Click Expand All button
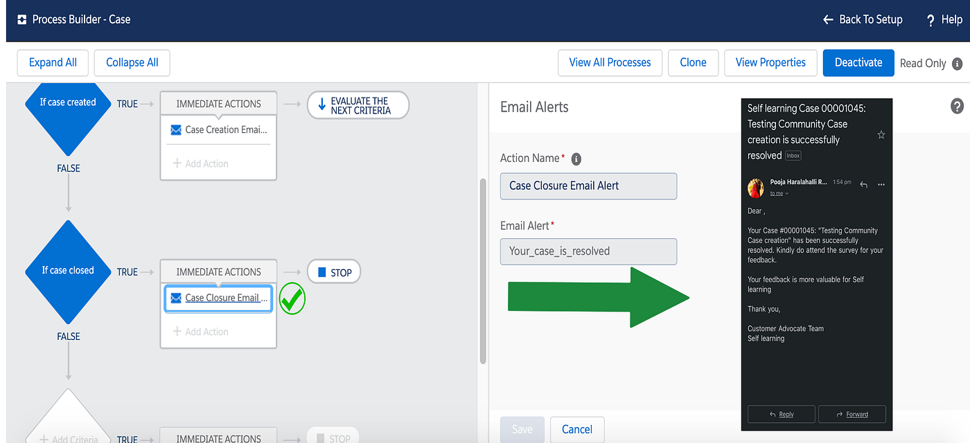The width and height of the screenshot is (970, 443). click(53, 62)
